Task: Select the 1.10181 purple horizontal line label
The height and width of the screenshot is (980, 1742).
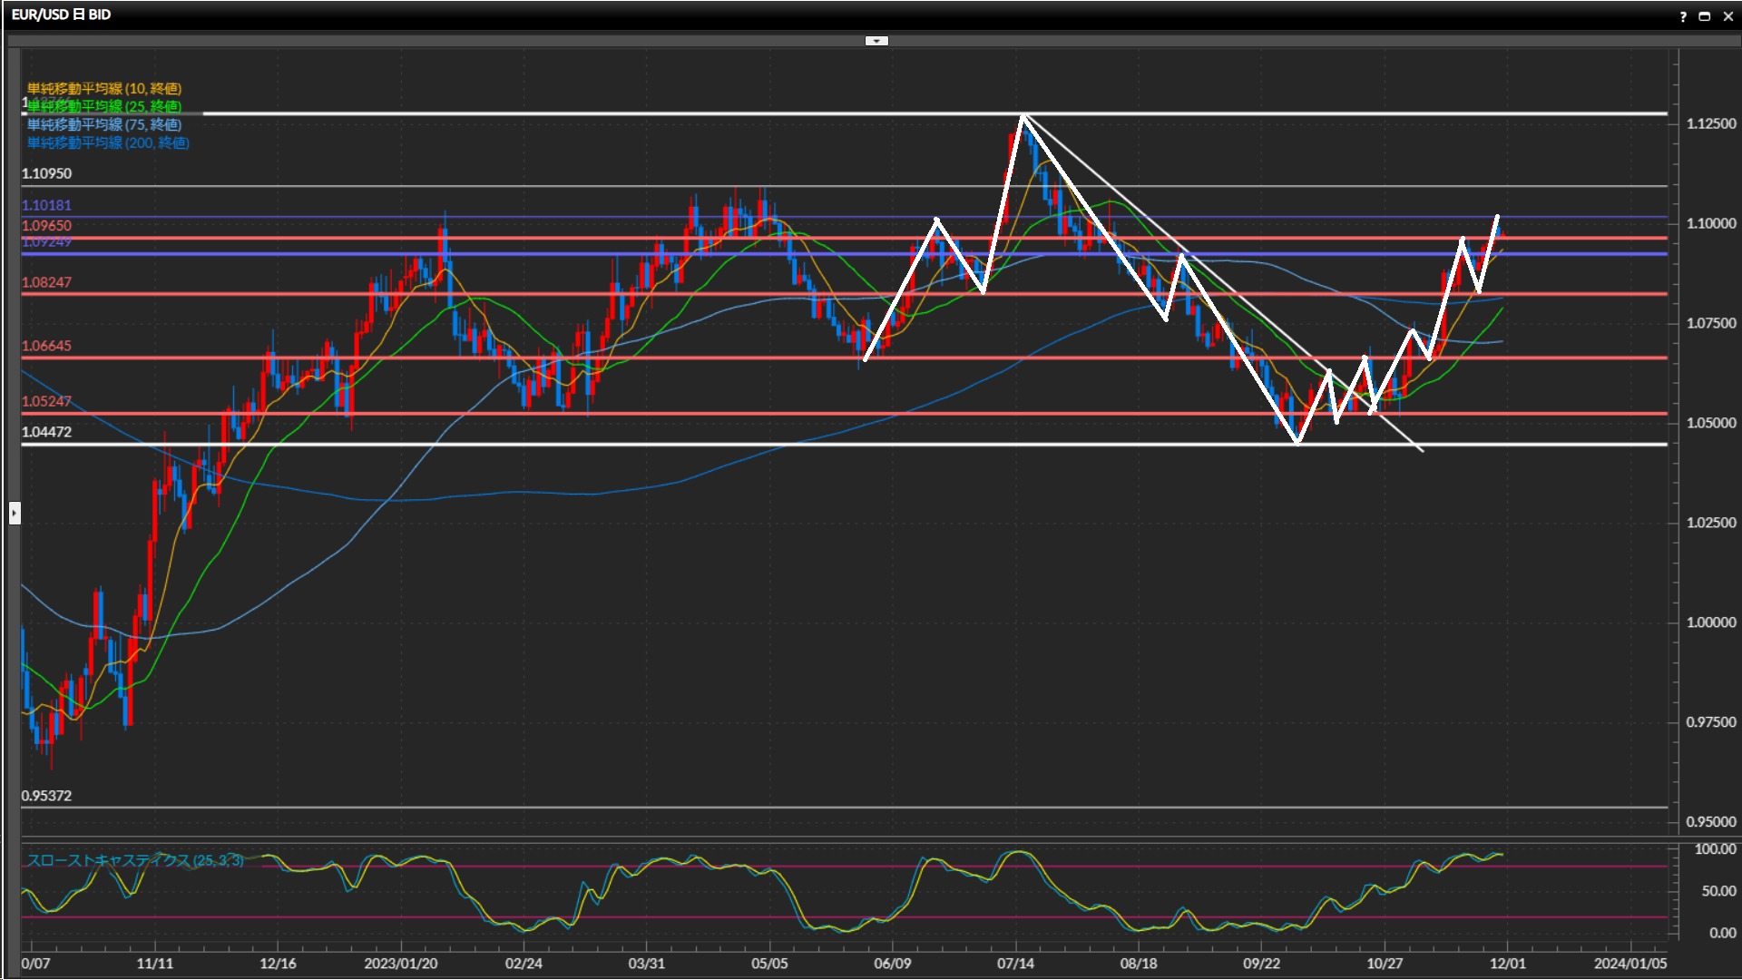Action: (x=46, y=205)
